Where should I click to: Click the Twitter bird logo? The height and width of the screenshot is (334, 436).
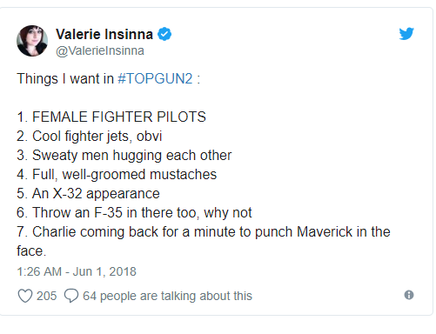tap(406, 34)
